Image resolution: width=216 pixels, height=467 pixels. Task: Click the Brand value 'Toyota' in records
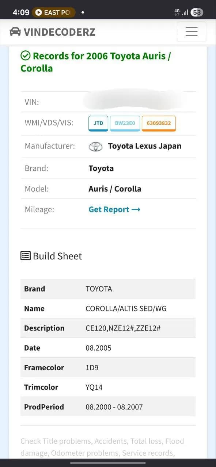[101, 168]
